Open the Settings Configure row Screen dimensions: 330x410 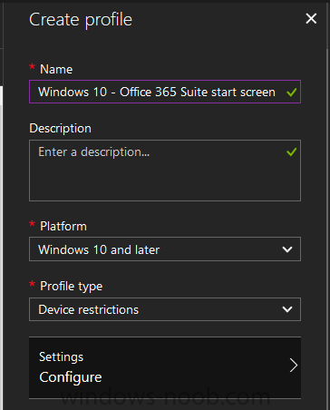165,367
